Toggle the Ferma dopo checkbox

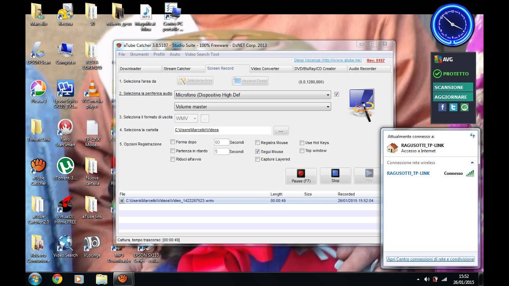(x=173, y=142)
